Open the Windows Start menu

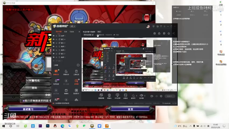point(3,126)
